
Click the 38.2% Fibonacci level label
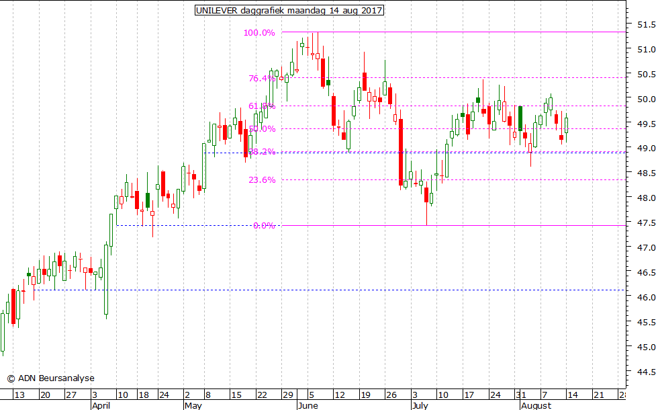pos(262,151)
